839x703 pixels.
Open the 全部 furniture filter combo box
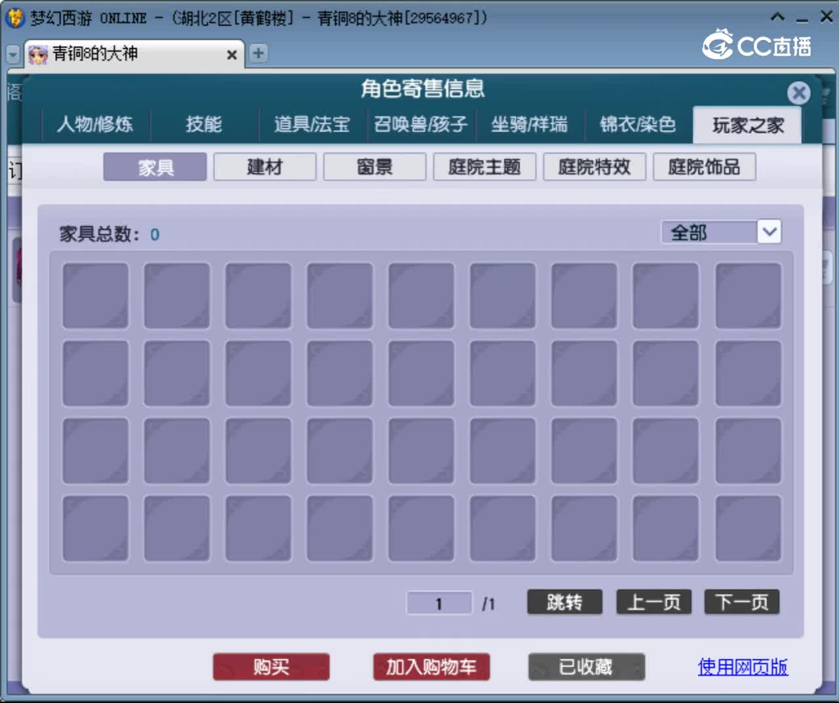pos(721,232)
